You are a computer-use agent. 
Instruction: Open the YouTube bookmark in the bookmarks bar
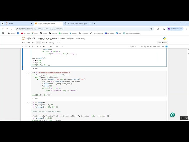[x=25, y=33]
